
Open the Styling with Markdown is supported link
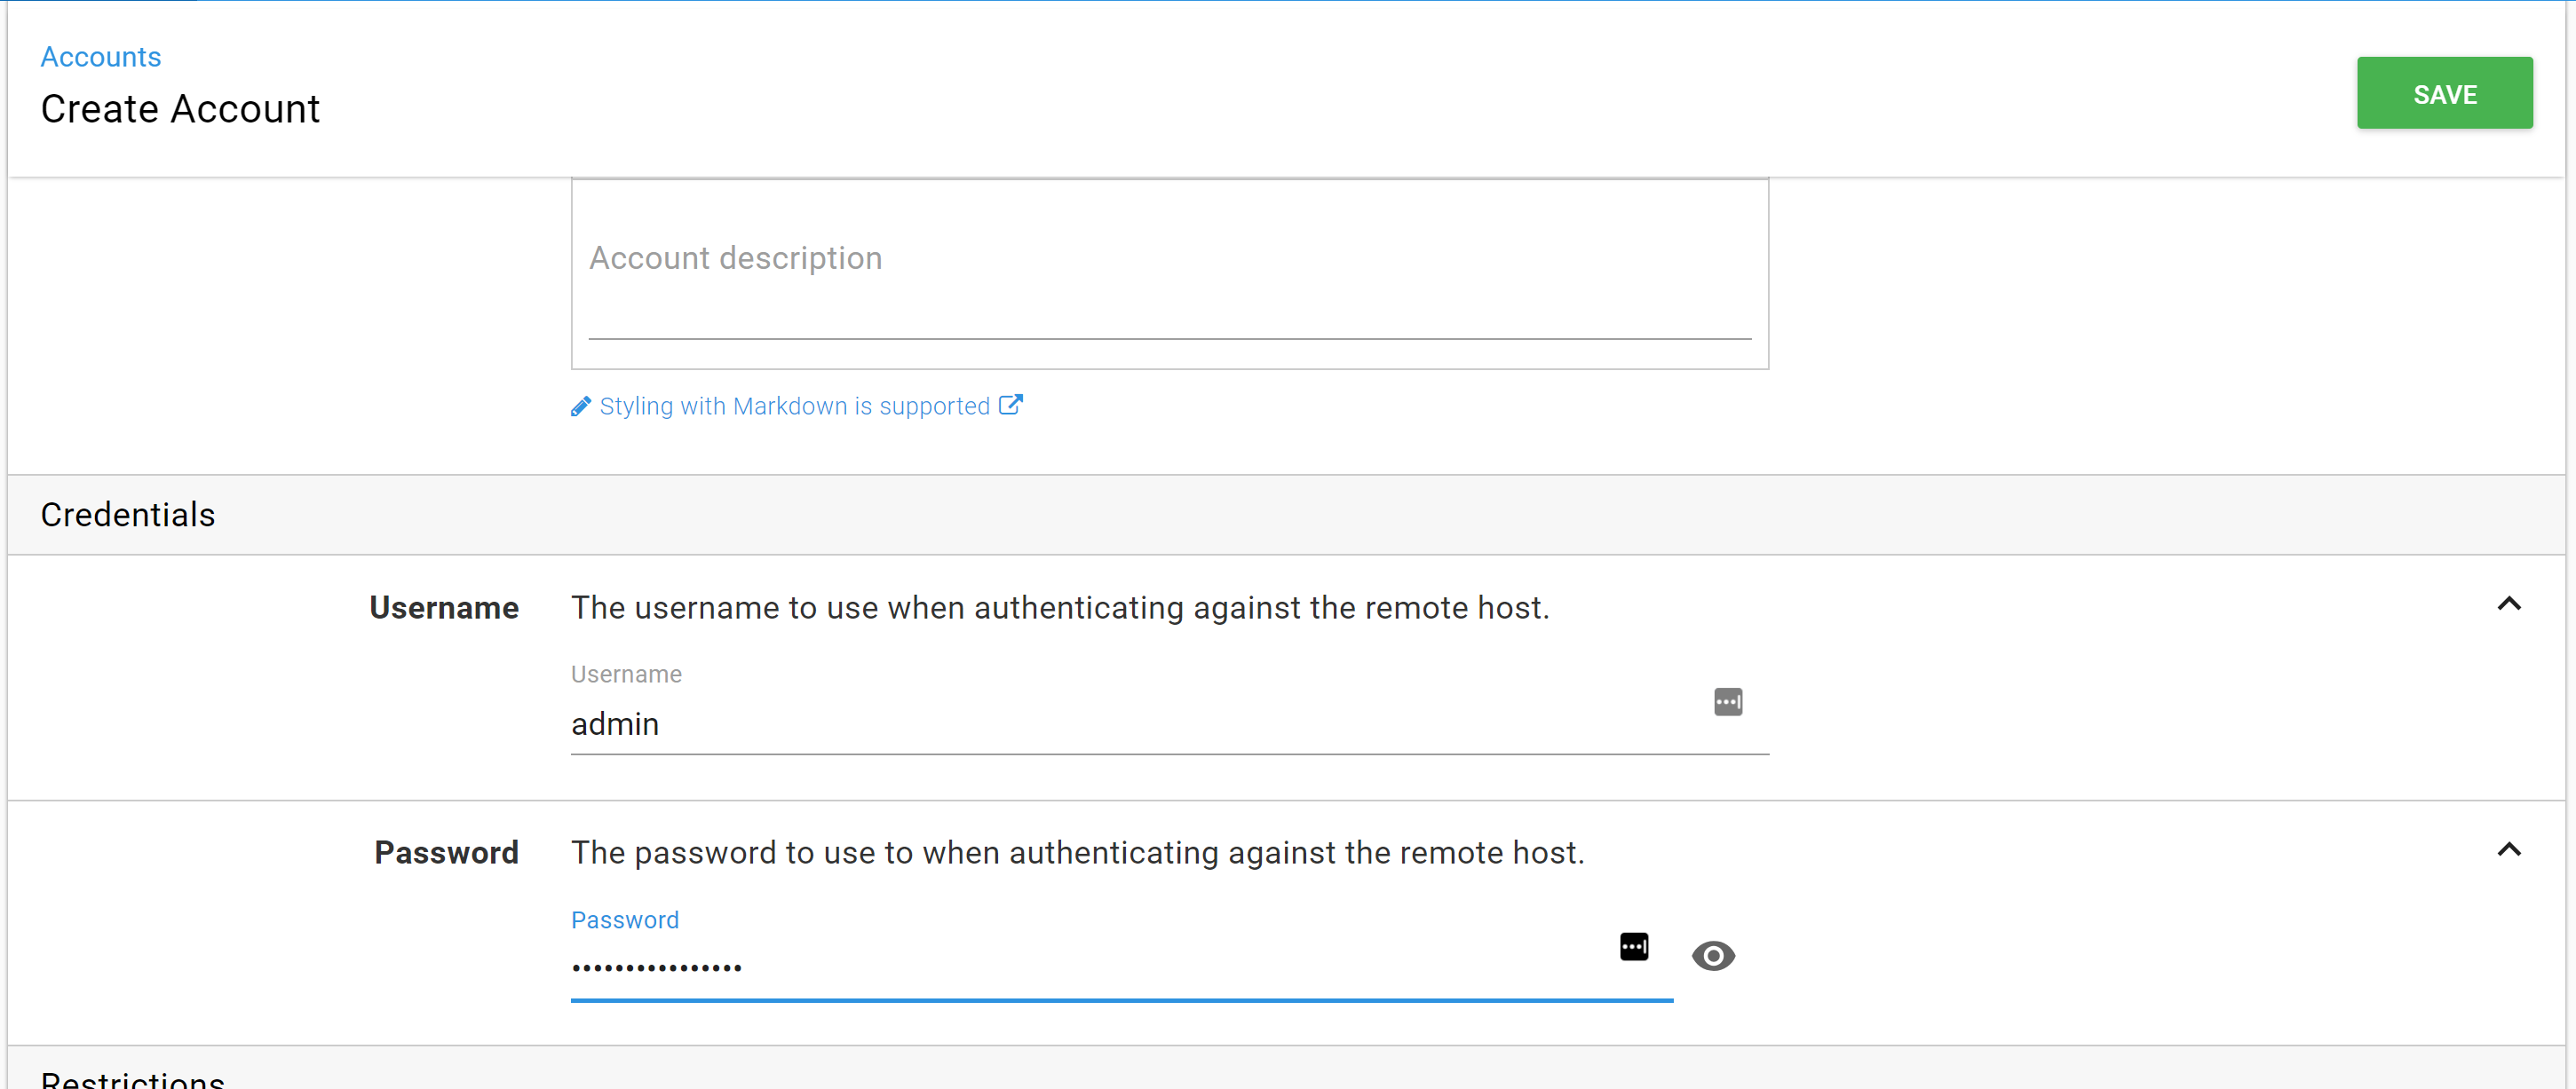point(794,406)
